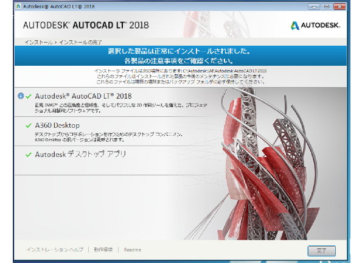The height and width of the screenshot is (263, 362).
Task: Click the A360 Desktop product title
Action: pyautogui.click(x=57, y=125)
